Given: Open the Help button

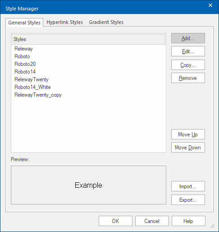Looking at the screenshot, I should pos(188,221).
